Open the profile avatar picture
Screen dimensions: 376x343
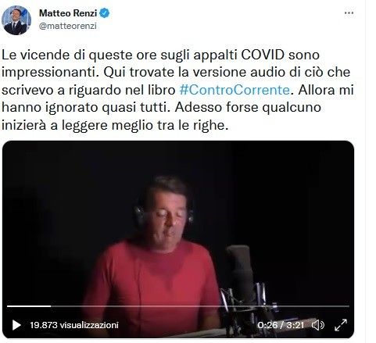tap(16, 20)
